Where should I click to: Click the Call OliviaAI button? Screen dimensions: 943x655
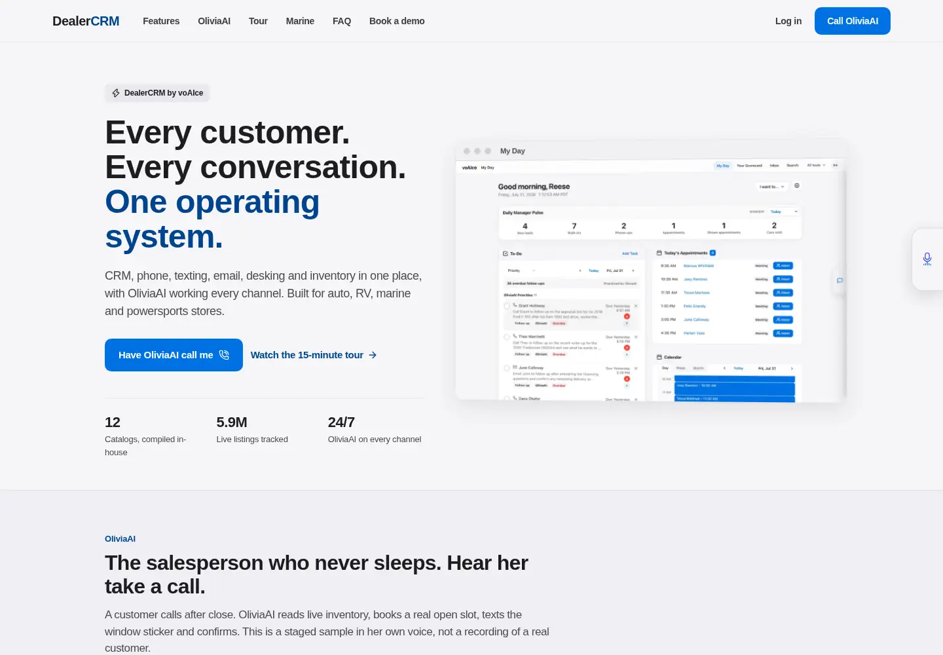click(x=853, y=21)
